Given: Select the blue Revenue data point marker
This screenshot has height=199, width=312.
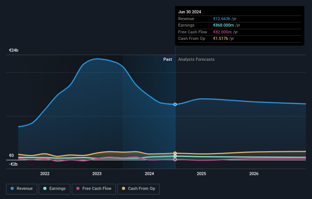Looking at the screenshot, I should [x=175, y=104].
